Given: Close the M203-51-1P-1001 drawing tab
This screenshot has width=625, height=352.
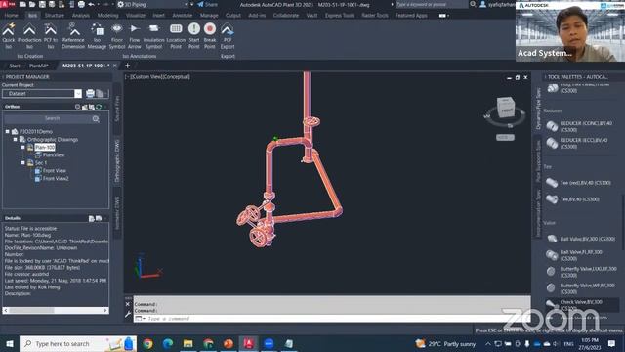Looking at the screenshot, I should coord(115,66).
